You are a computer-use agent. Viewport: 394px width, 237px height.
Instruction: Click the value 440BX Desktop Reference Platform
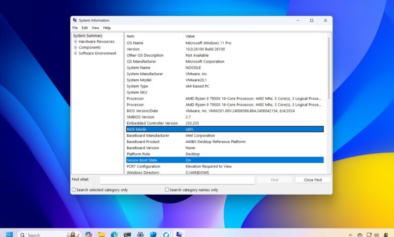click(x=215, y=142)
